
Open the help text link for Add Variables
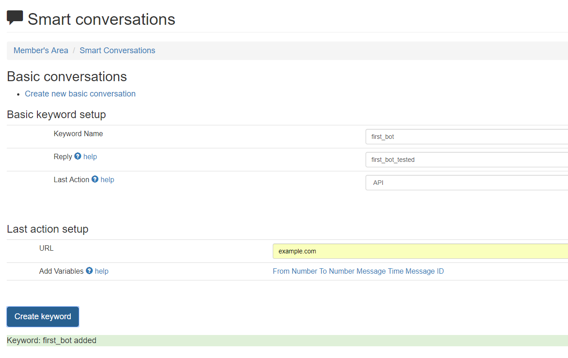pyautogui.click(x=101, y=271)
